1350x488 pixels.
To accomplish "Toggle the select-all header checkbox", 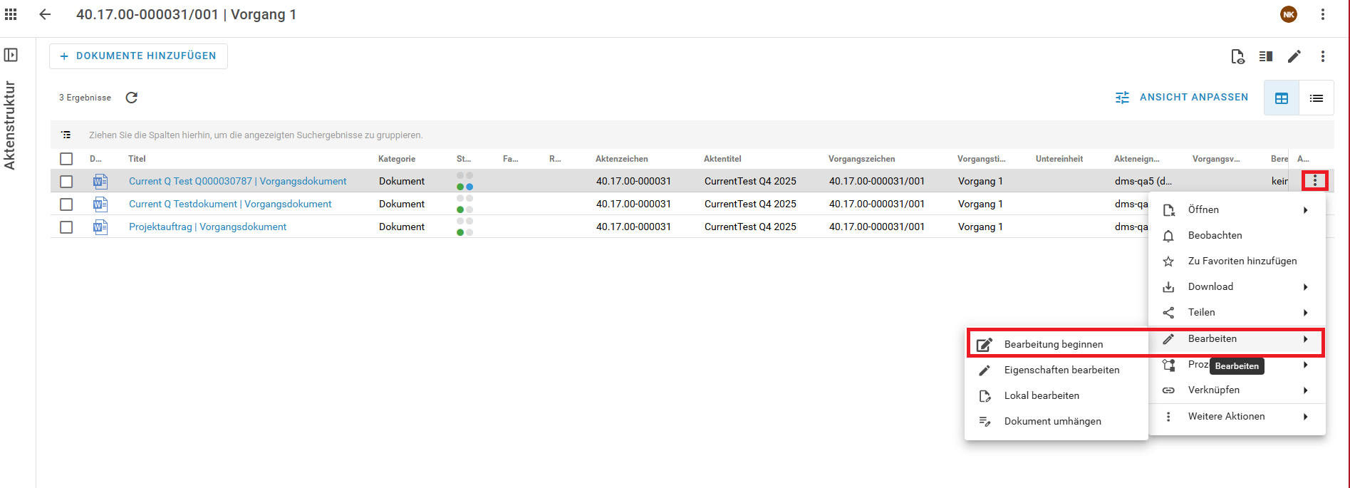I will tap(66, 159).
